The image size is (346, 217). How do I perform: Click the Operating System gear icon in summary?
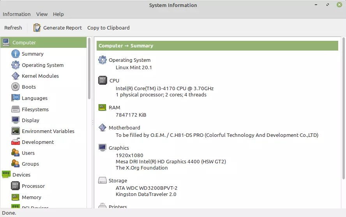click(102, 60)
